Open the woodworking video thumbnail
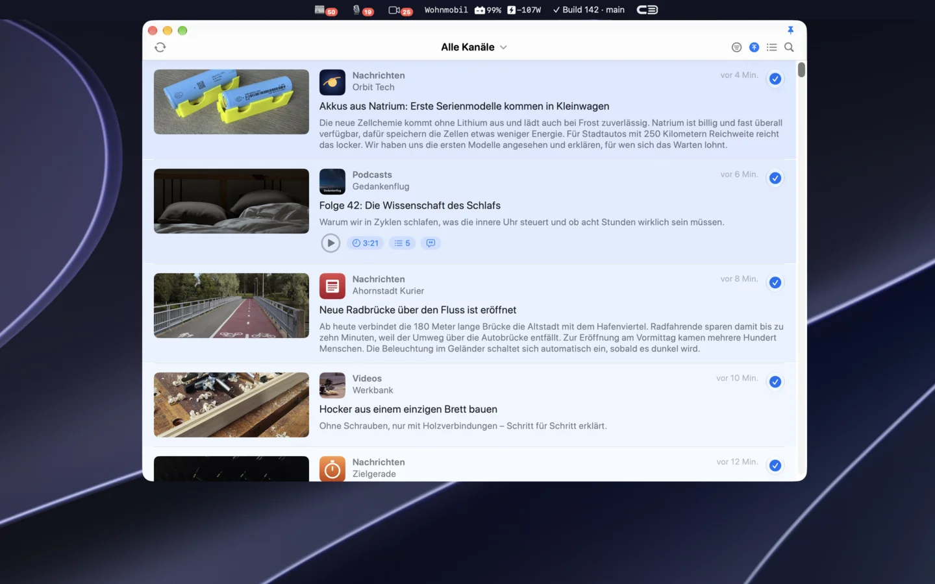The image size is (935, 584). (x=231, y=405)
